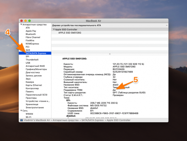Select NVMExpress in the sidebar
The width and height of the screenshot is (187, 141).
[32, 44]
